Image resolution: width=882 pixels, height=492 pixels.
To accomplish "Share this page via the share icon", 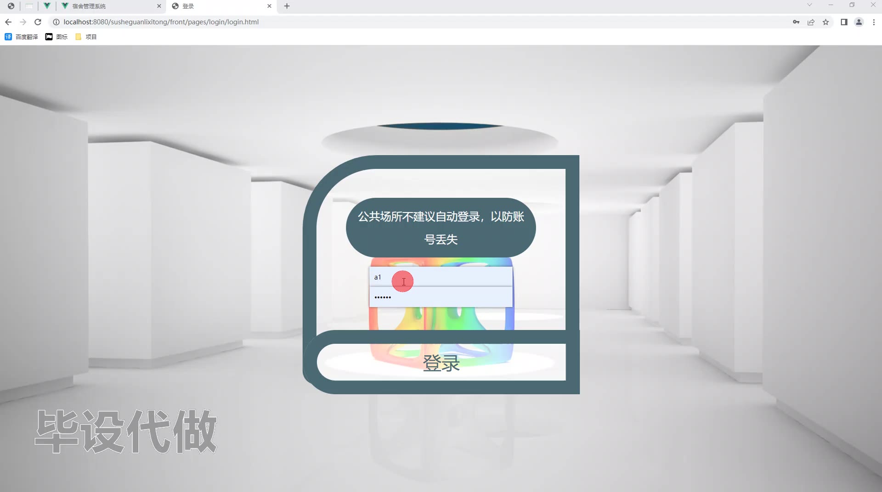I will [x=811, y=22].
